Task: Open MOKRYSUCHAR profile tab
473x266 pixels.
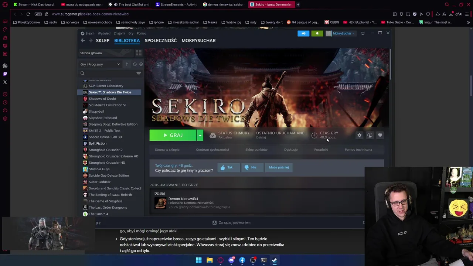Action: tap(198, 41)
